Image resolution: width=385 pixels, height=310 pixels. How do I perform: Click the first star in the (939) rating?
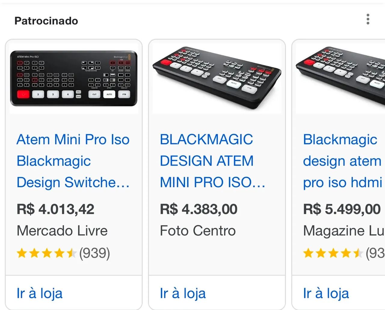pos(22,254)
